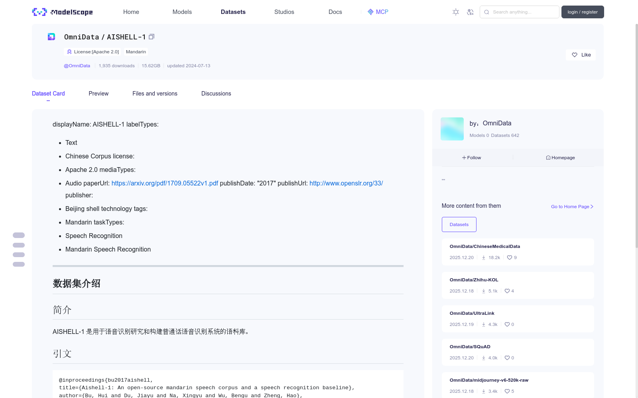This screenshot has height=398, width=638.
Task: Expand Go to Home Page chevron
Action: click(592, 207)
